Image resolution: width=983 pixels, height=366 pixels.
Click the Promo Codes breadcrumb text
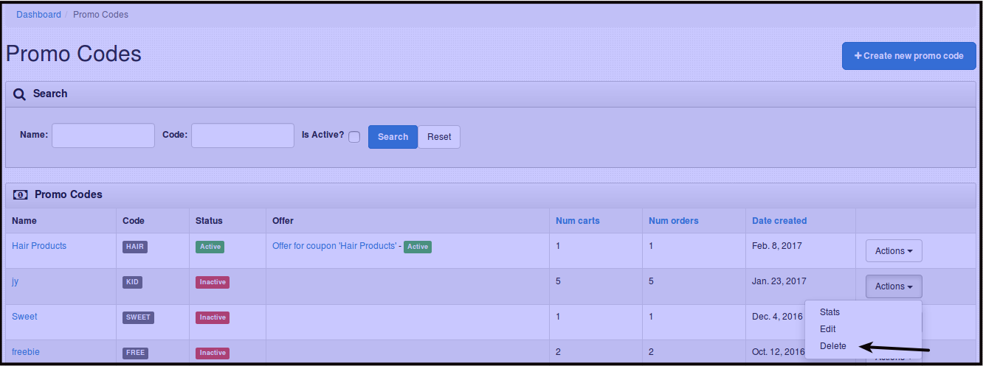tap(100, 15)
